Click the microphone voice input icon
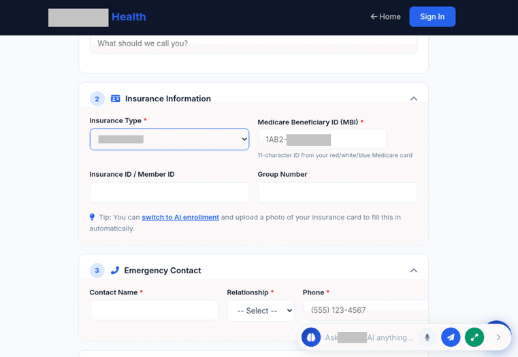This screenshot has height=357, width=518. (x=427, y=337)
